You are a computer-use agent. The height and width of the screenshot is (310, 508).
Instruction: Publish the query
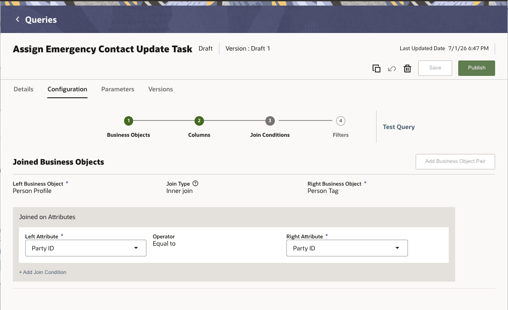tap(477, 68)
